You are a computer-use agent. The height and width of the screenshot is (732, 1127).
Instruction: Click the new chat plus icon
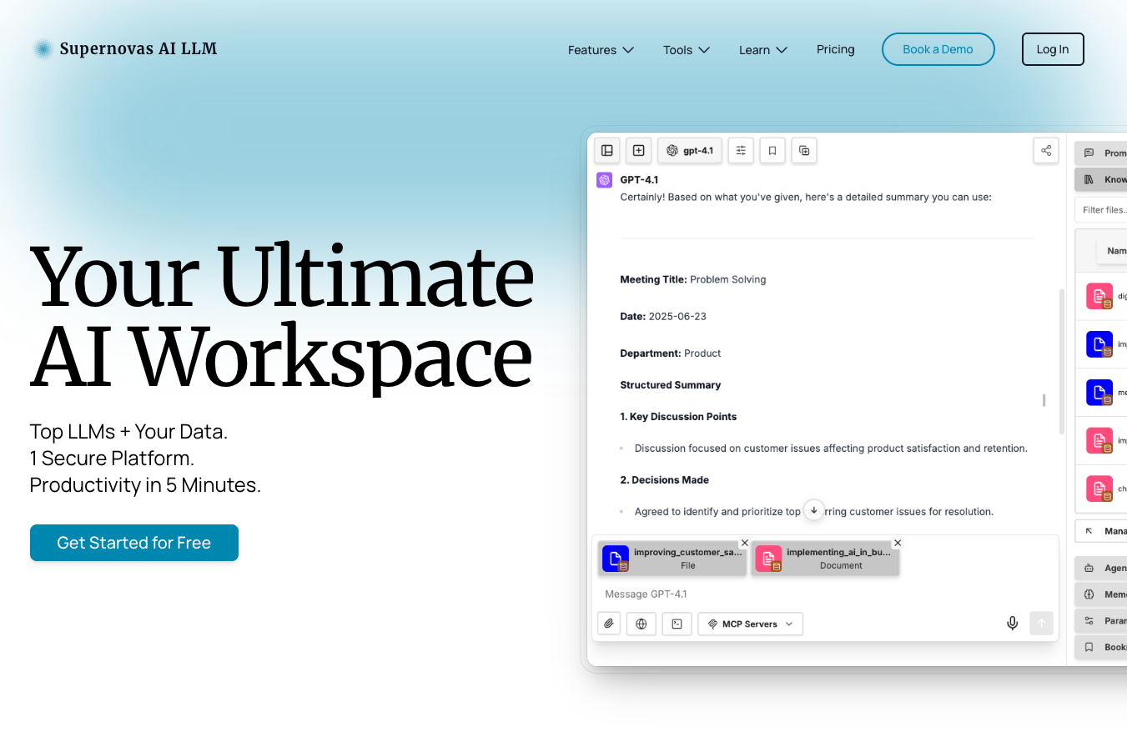[x=638, y=151]
